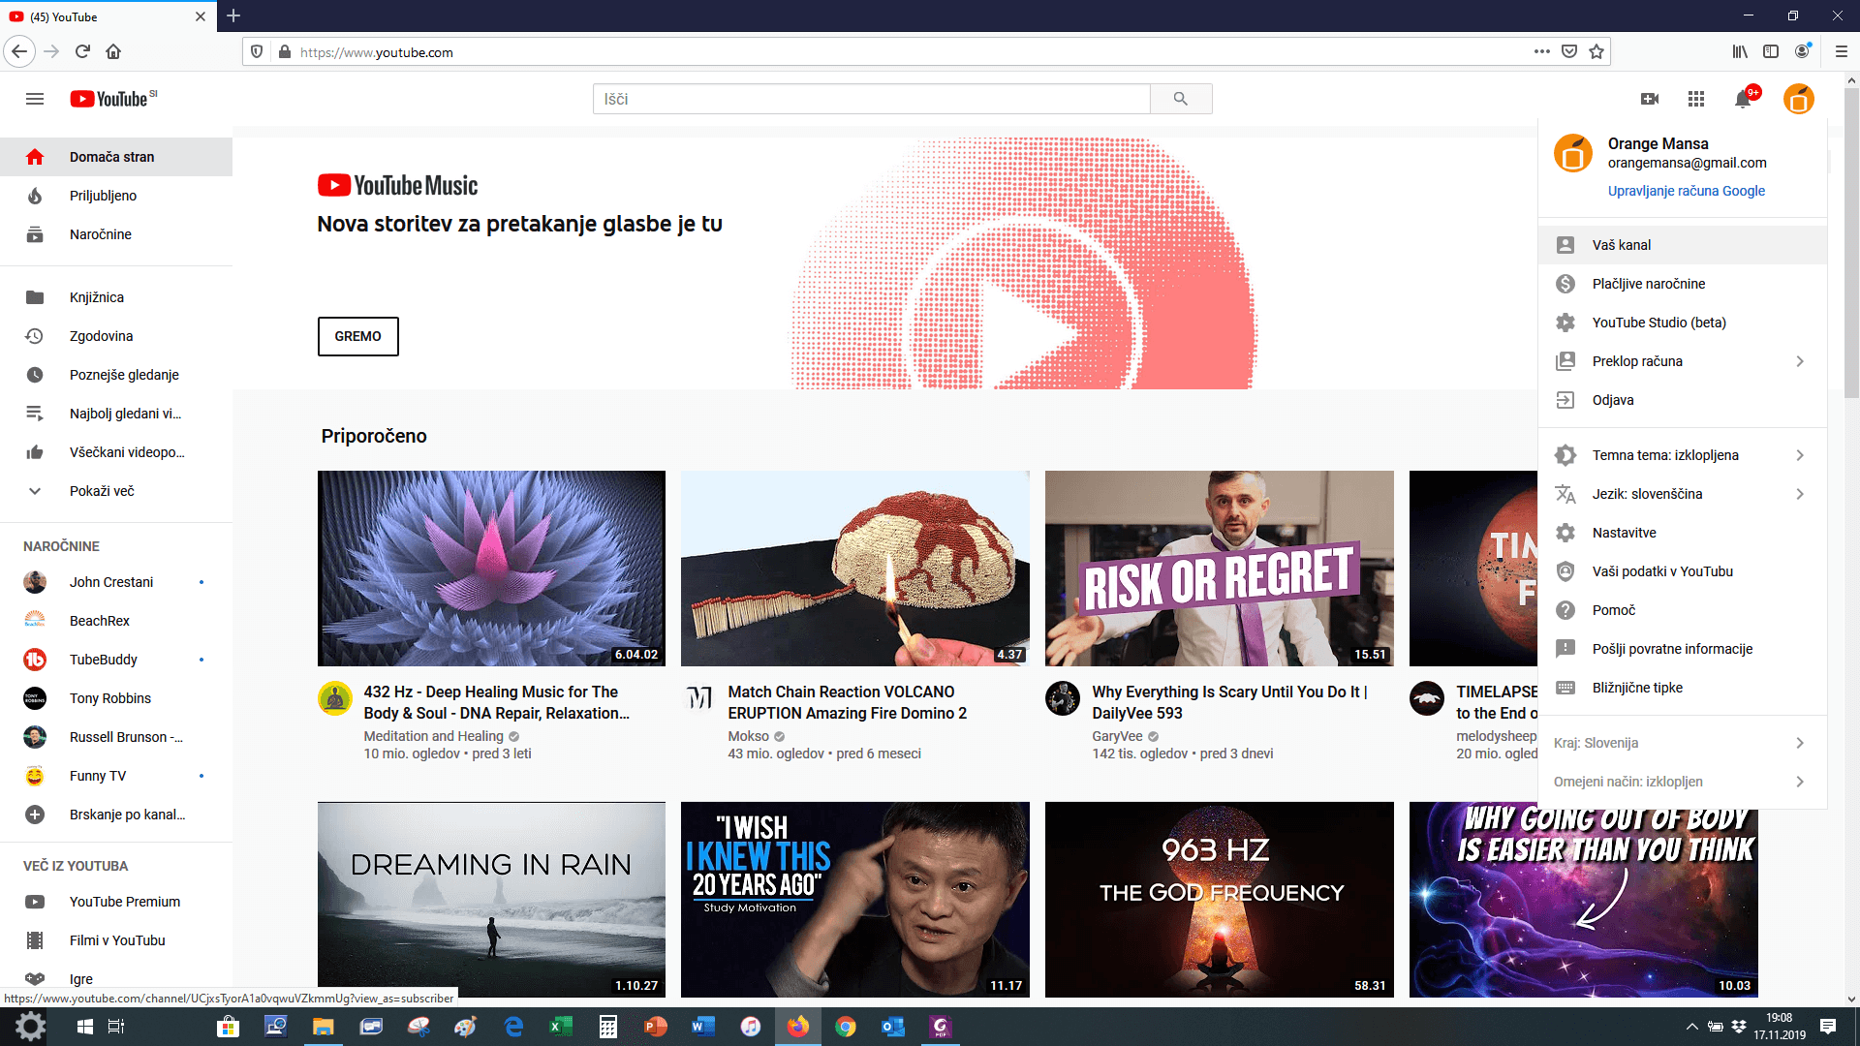
Task: Select Vaš kanal in account menu
Action: coord(1621,245)
